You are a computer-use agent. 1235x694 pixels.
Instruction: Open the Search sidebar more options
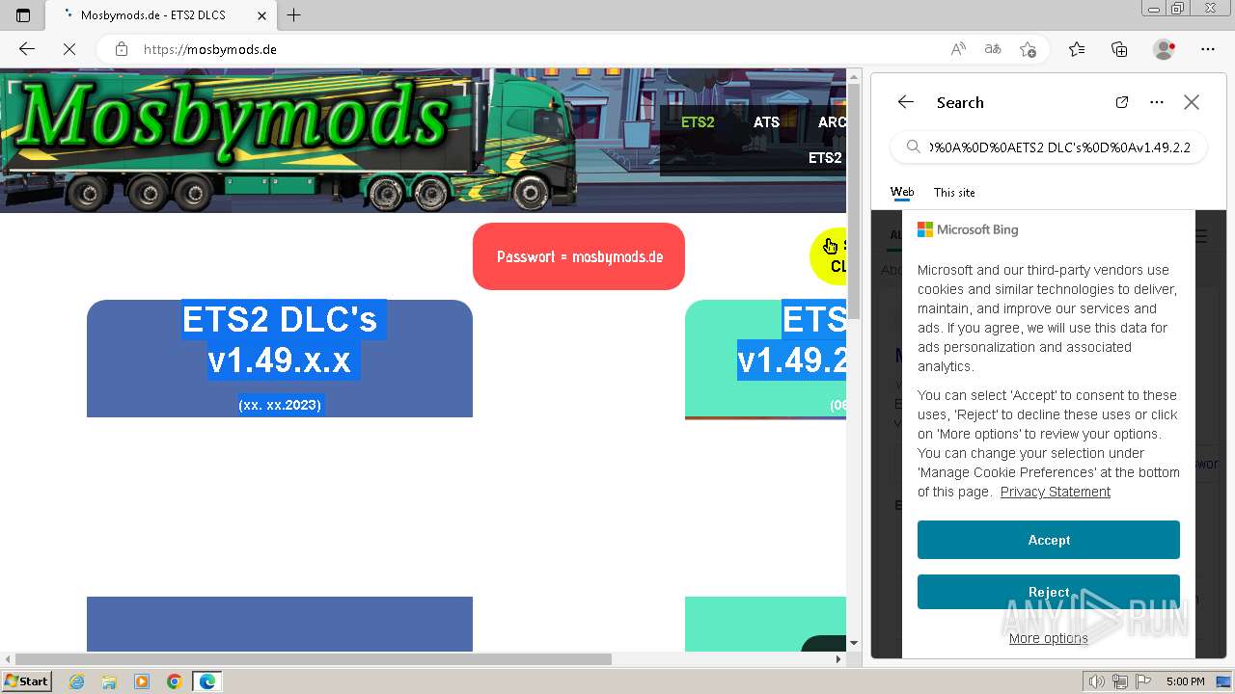1157,102
